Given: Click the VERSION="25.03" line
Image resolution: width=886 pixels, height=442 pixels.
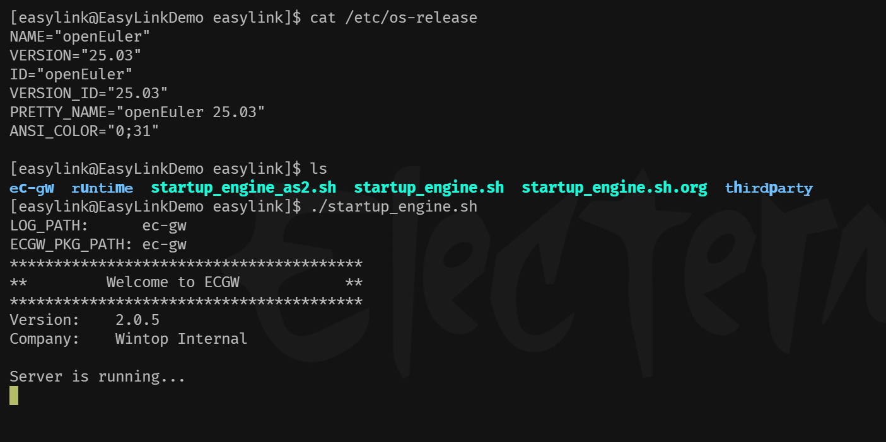Looking at the screenshot, I should [x=76, y=55].
